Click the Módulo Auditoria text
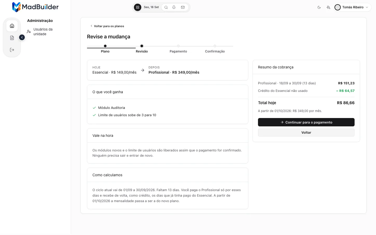Screen dimensions: 376x235 (x=111, y=108)
